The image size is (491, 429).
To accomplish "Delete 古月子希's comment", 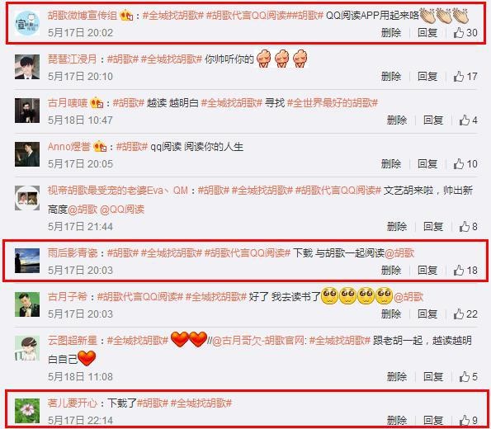I will pyautogui.click(x=391, y=314).
